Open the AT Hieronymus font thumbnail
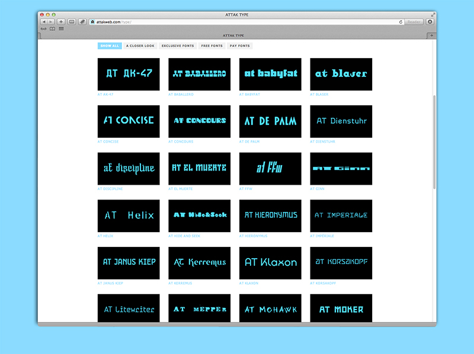This screenshot has width=474, height=354. 270,216
